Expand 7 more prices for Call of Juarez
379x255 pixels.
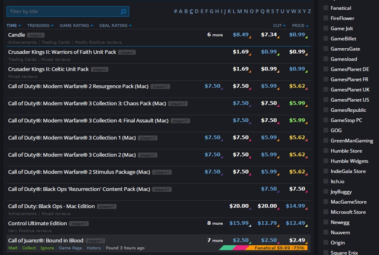[215, 240]
